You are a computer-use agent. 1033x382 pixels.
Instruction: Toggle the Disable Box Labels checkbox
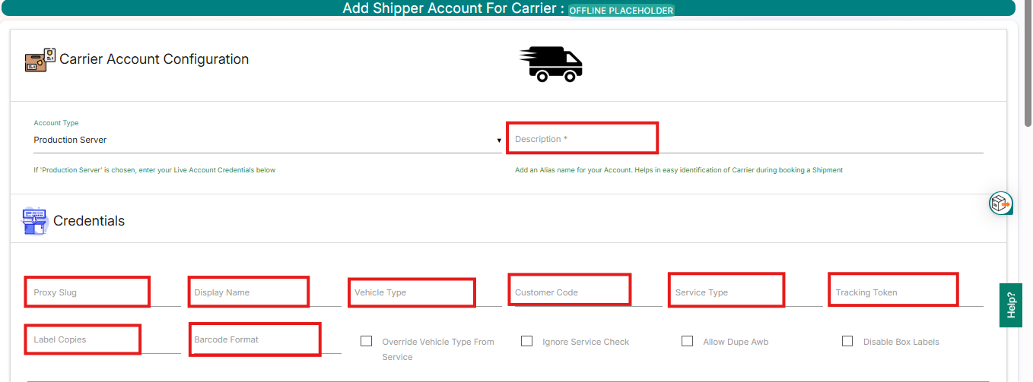click(x=847, y=341)
